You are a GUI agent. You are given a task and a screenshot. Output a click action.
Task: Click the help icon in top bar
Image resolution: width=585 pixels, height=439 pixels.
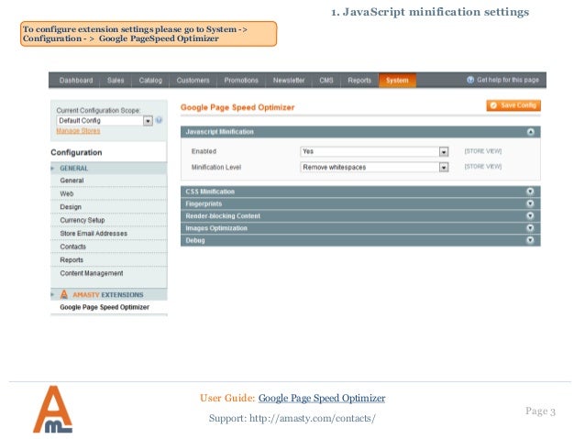pyautogui.click(x=470, y=80)
